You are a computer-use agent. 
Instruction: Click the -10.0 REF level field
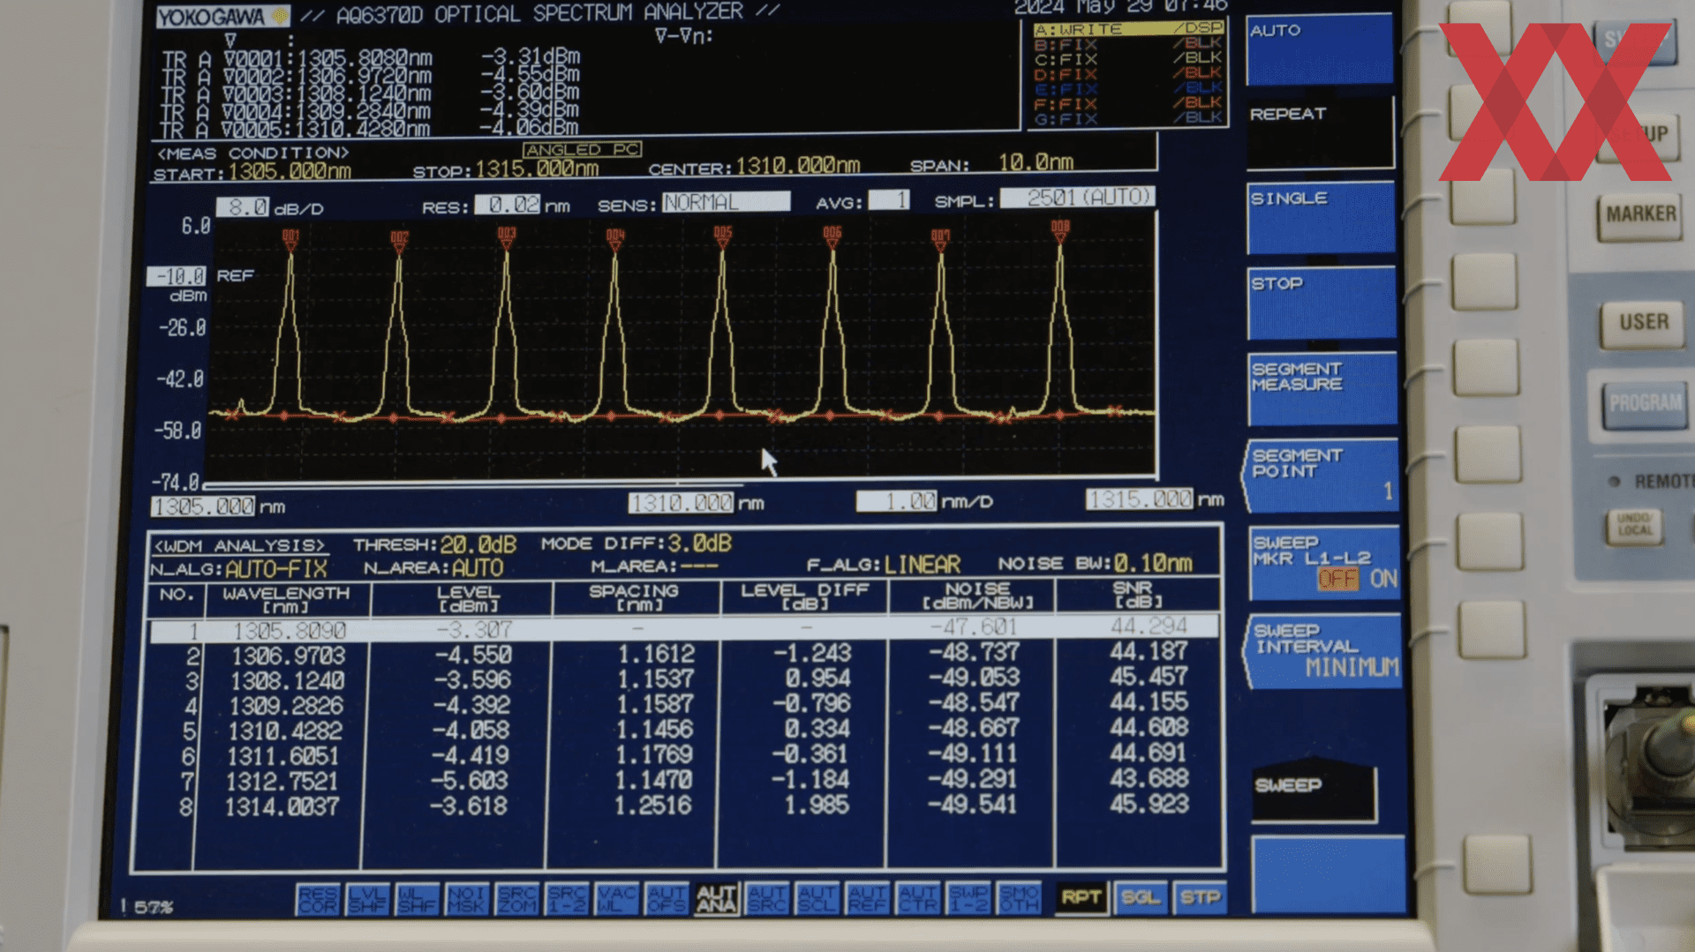(177, 276)
